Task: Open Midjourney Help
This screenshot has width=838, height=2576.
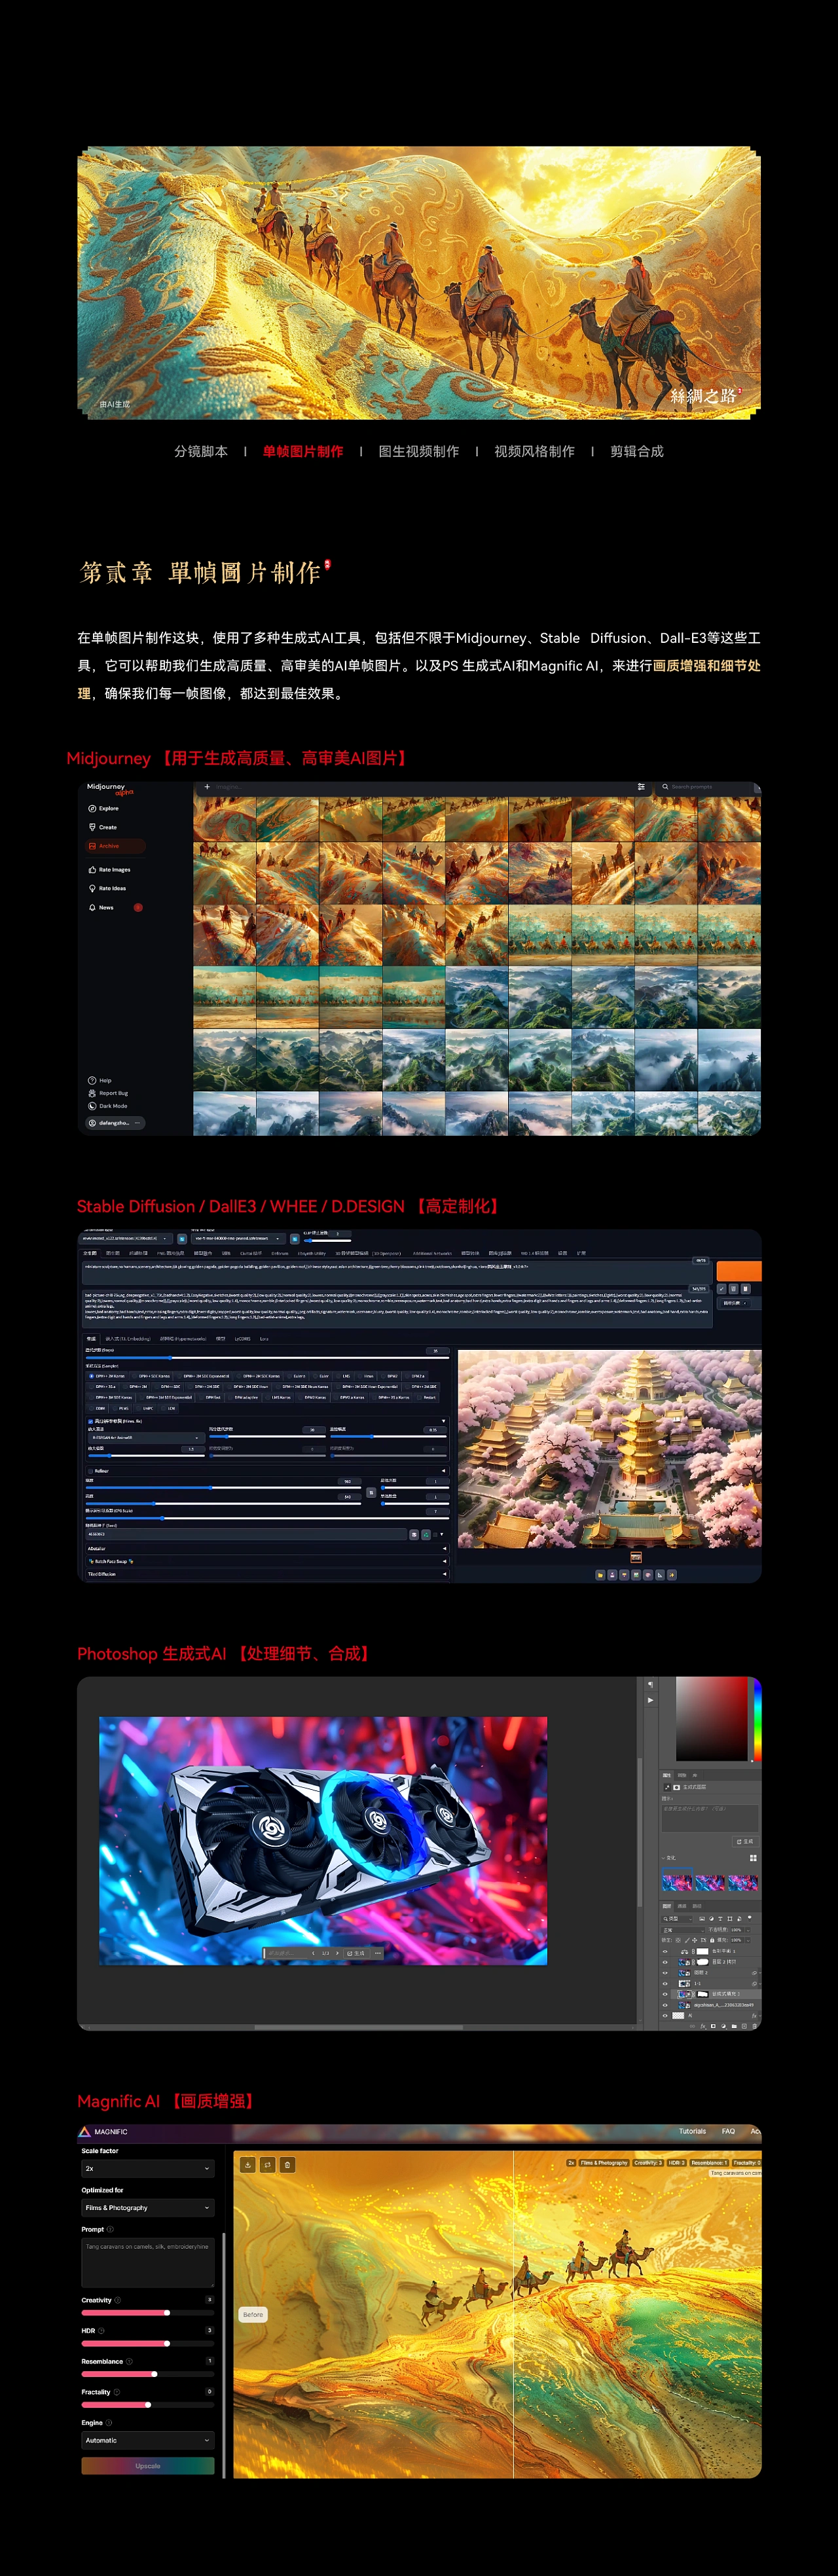Action: [100, 1080]
